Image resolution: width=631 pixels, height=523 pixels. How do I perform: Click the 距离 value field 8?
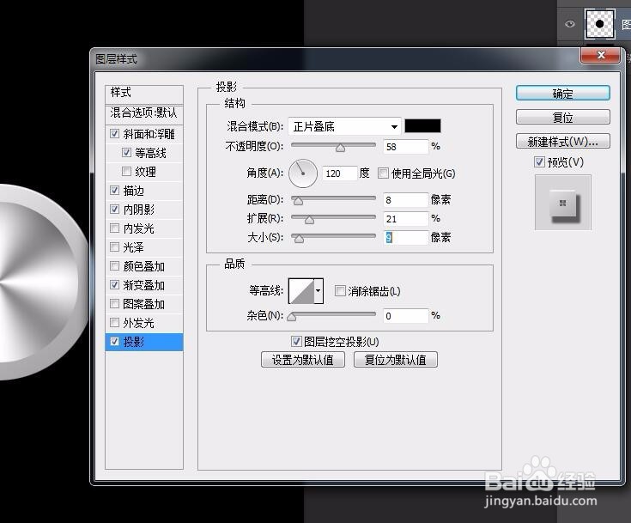click(x=405, y=200)
